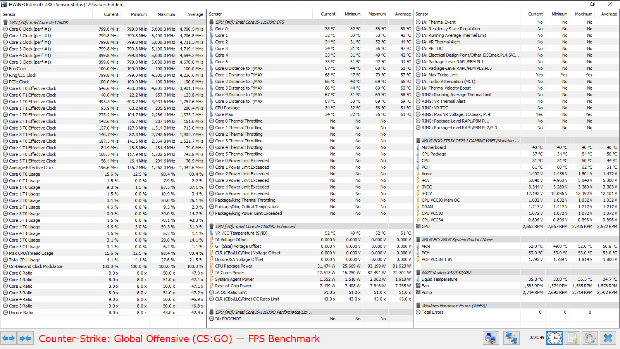
Task: Select the PCH VCCIN 1.8V row
Action: tap(517, 259)
